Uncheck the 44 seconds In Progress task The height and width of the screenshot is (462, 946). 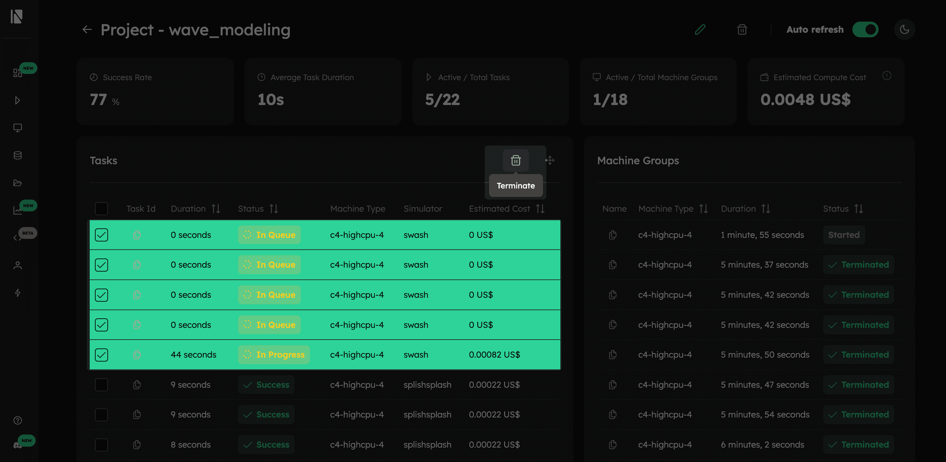tap(101, 354)
